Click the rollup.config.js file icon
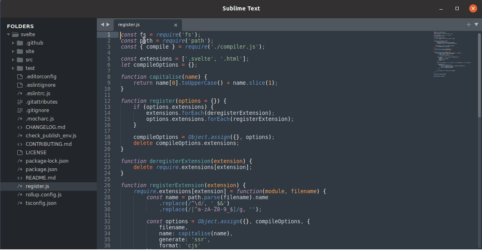Image resolution: width=482 pixels, height=251 pixels. coord(20,195)
